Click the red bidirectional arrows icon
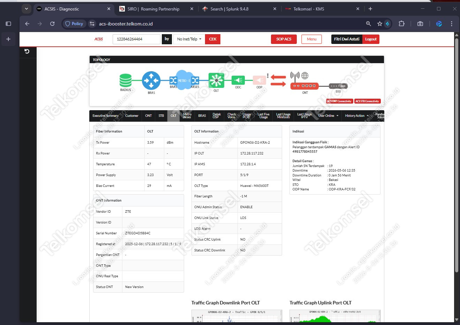Viewport: 460px width, 325px height. tap(278, 81)
